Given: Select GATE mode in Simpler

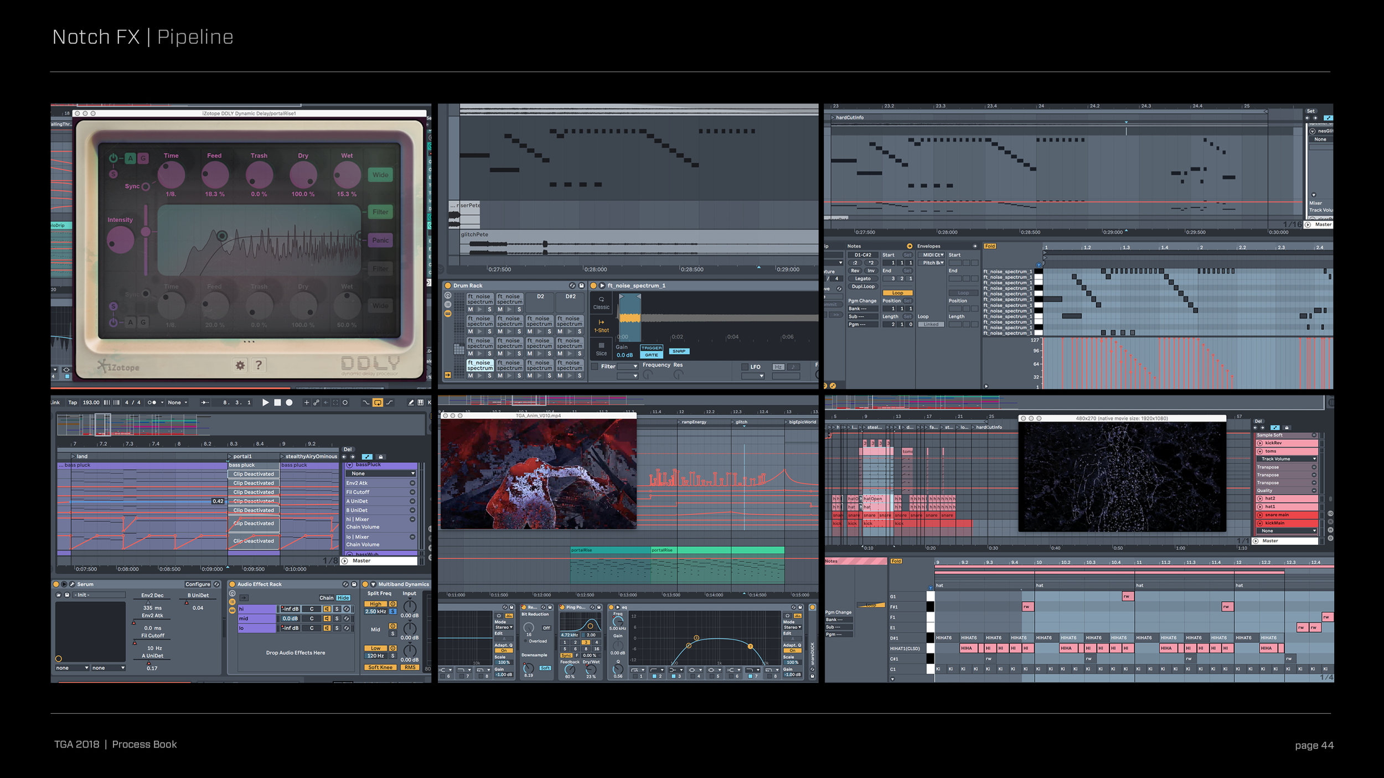Looking at the screenshot, I should [652, 355].
